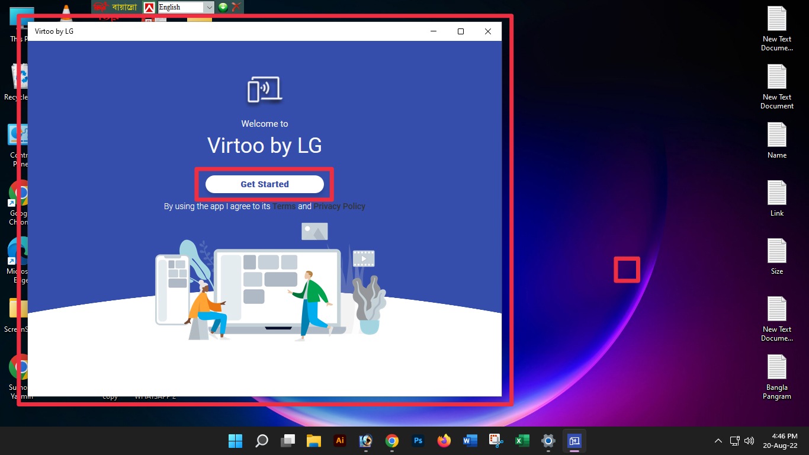Open the Privacy Policy link

(x=339, y=206)
